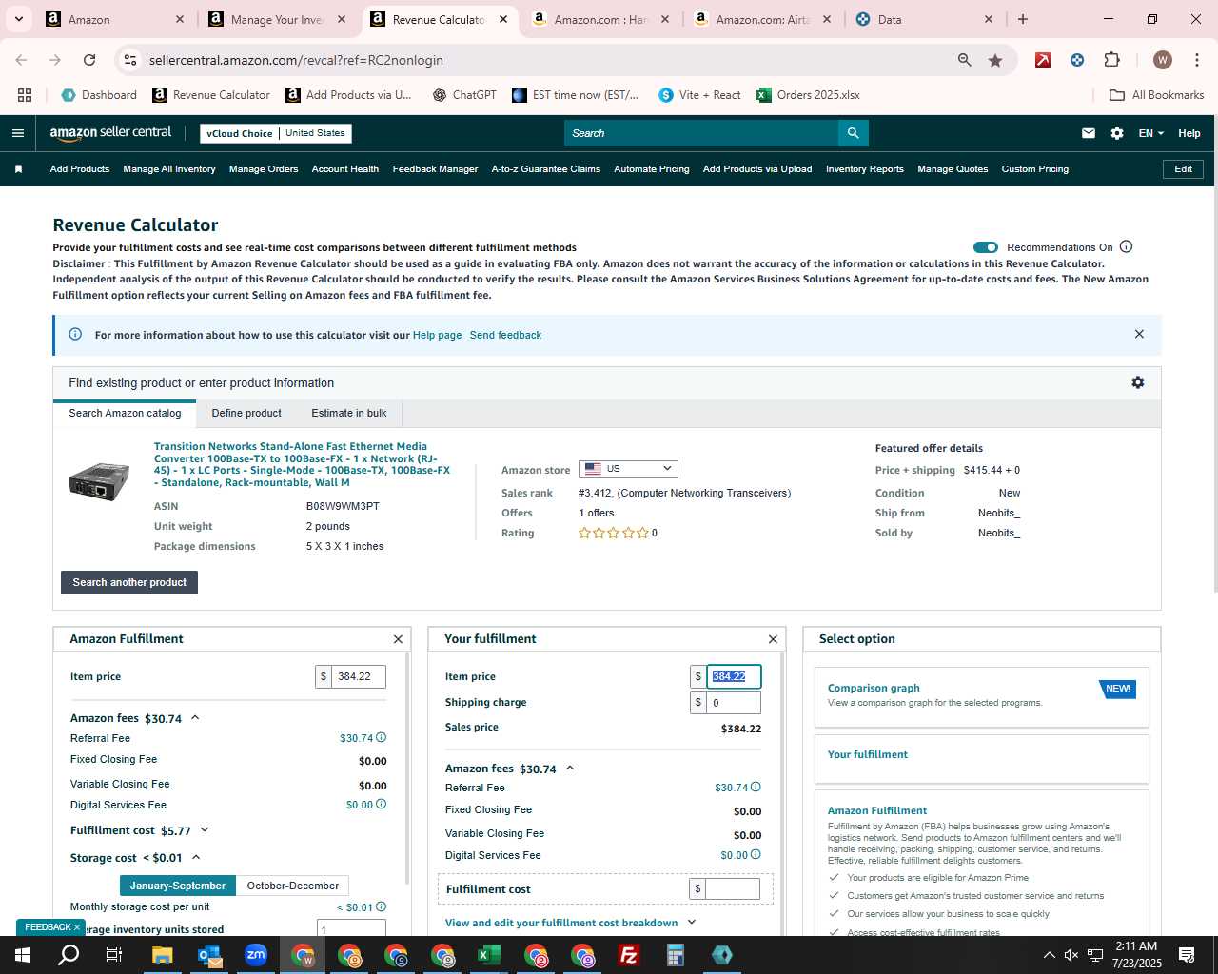Screen dimensions: 1218x974
Task: Open the Help link in header
Action: click(x=1189, y=133)
